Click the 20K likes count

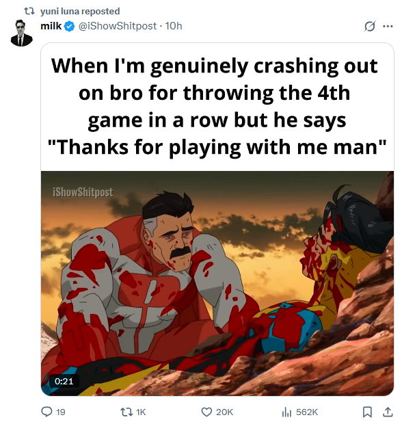pos(224,412)
